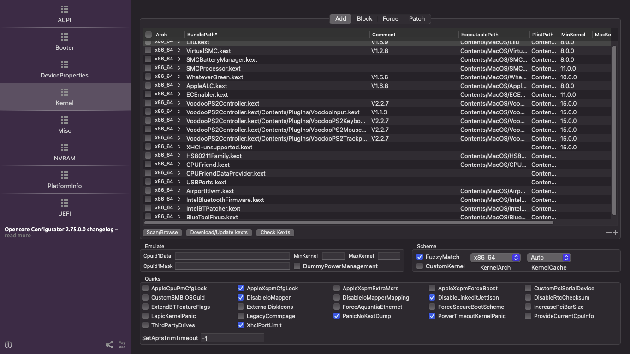Click the Check Kexts button
Image resolution: width=630 pixels, height=354 pixels.
[275, 232]
